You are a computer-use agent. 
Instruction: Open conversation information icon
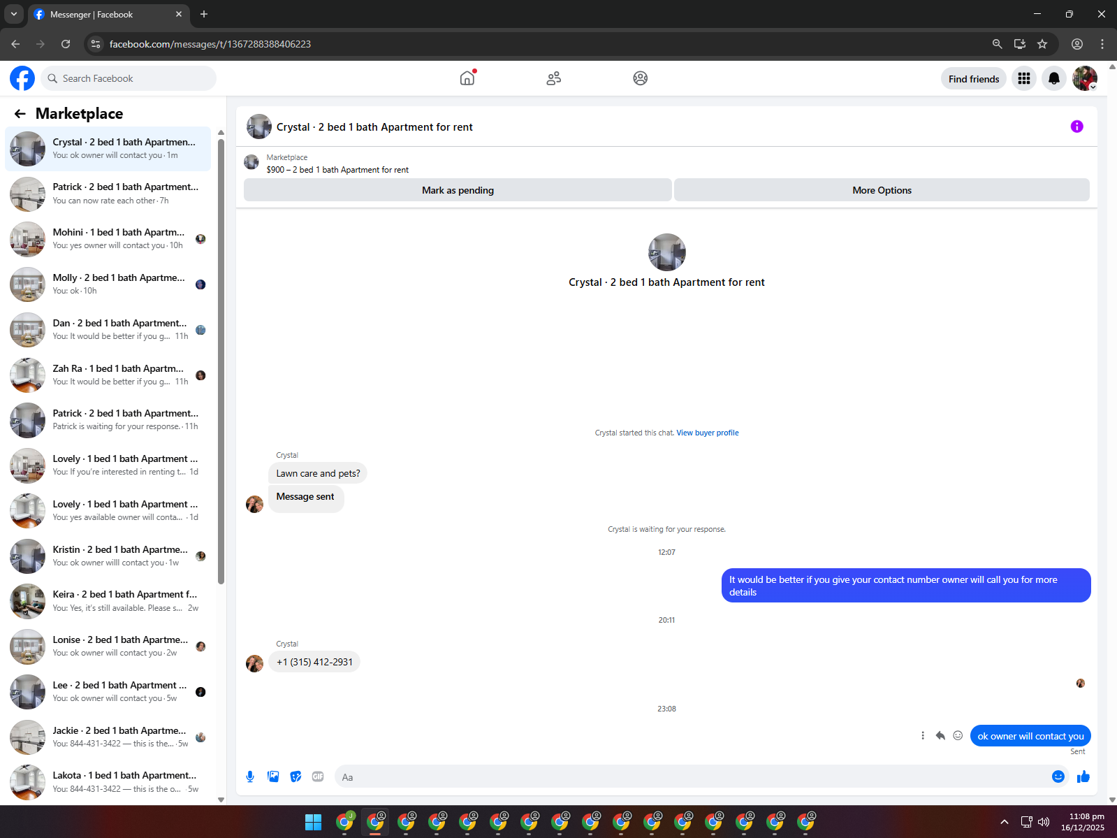[1077, 127]
